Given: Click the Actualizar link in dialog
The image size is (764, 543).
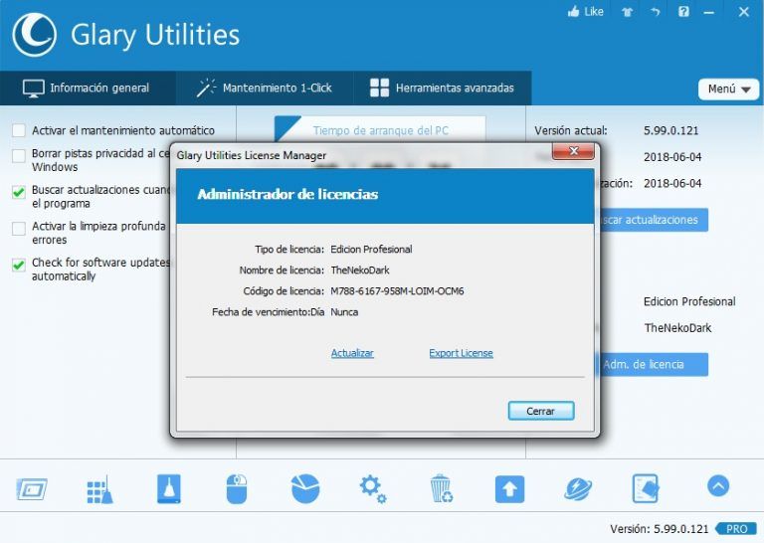Looking at the screenshot, I should (x=352, y=353).
